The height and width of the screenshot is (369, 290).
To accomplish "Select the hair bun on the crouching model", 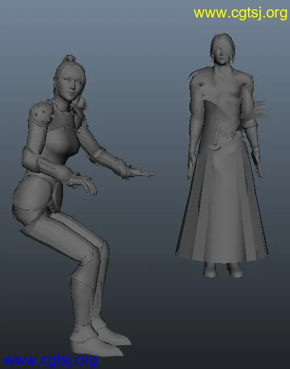I will point(69,58).
